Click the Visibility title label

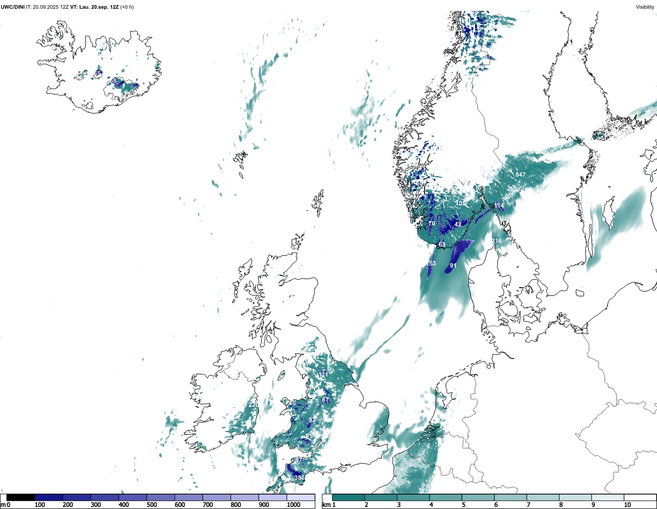645,7
